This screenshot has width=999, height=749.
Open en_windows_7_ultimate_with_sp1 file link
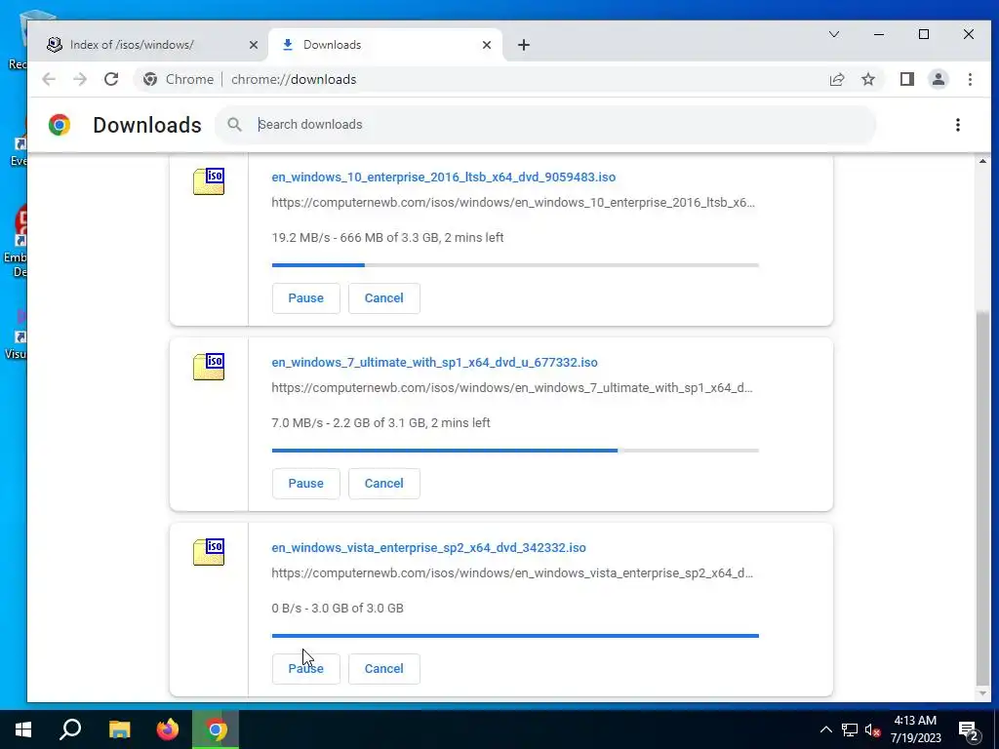coord(434,363)
